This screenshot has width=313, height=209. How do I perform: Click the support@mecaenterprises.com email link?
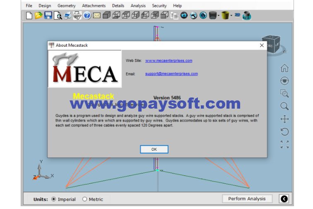(171, 74)
